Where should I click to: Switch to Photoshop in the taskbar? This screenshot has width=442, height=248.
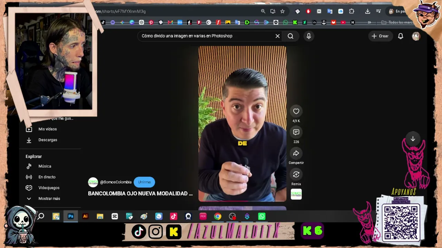[70, 216]
